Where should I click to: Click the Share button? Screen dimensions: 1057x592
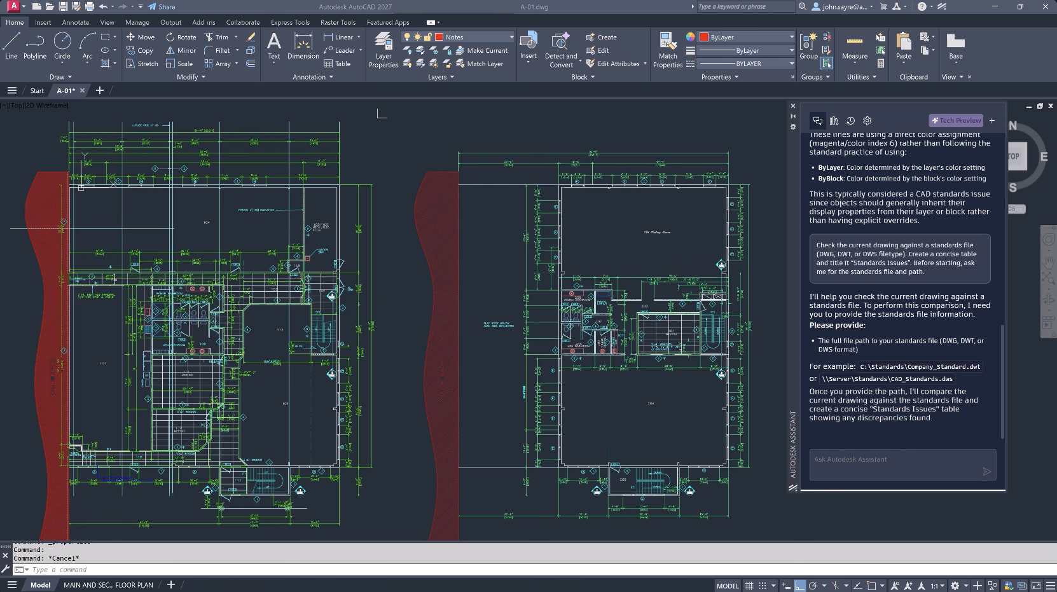162,6
